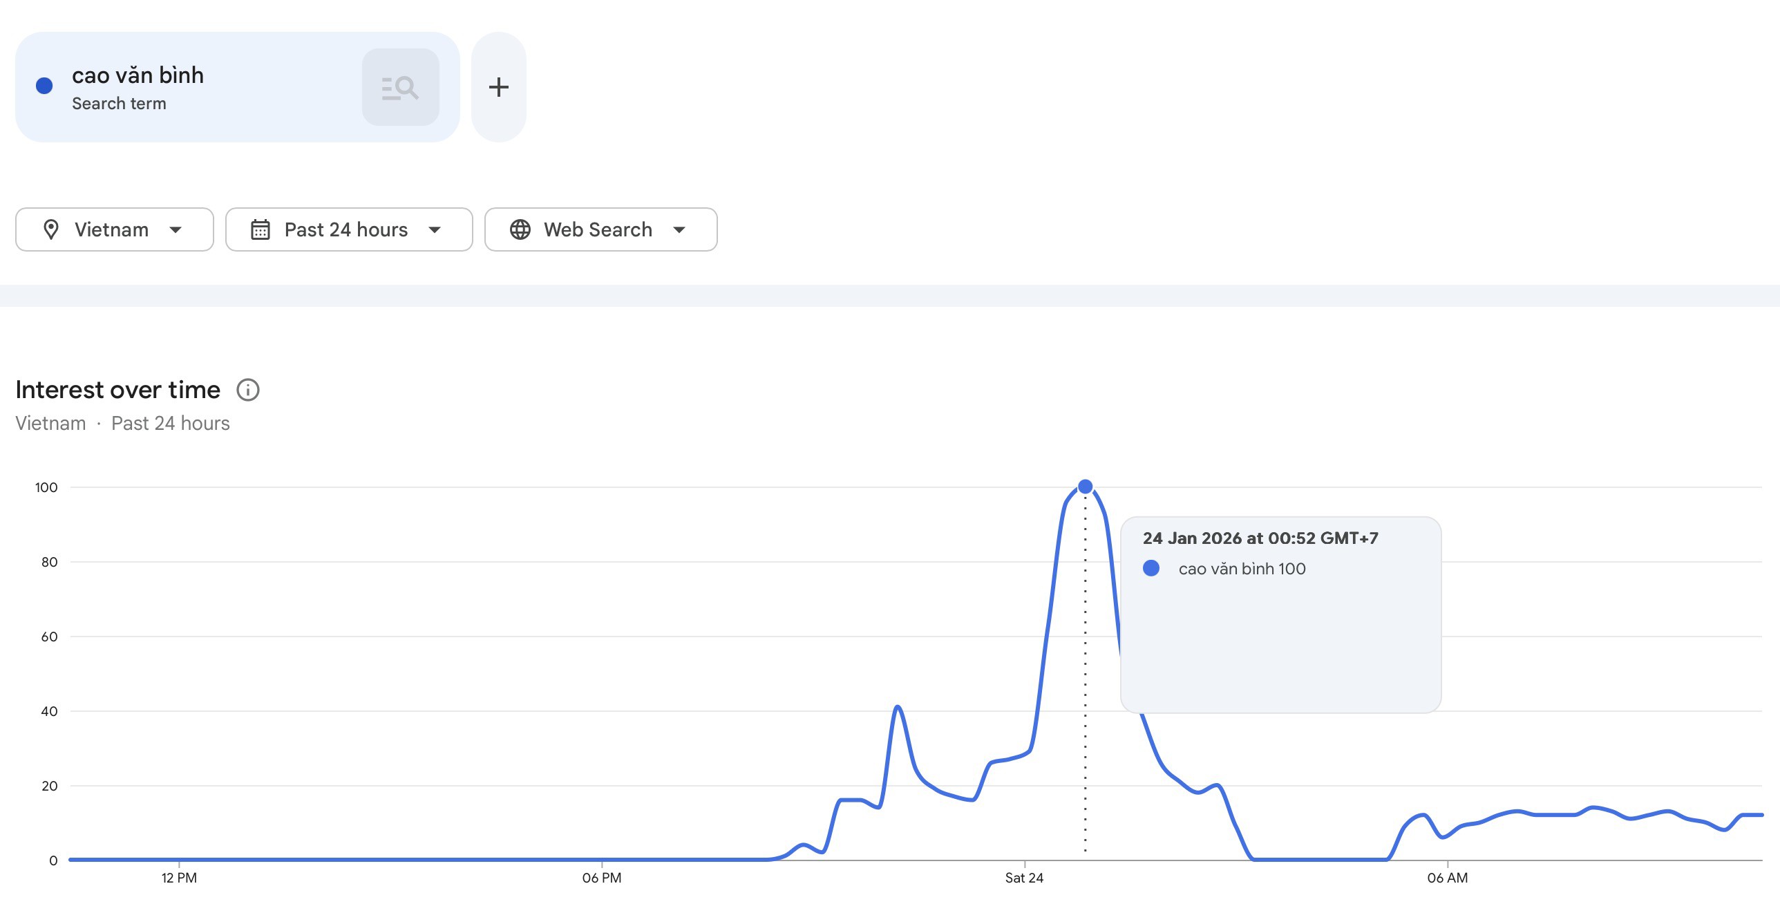
Task: Click the Interest over time info icon
Action: point(248,390)
